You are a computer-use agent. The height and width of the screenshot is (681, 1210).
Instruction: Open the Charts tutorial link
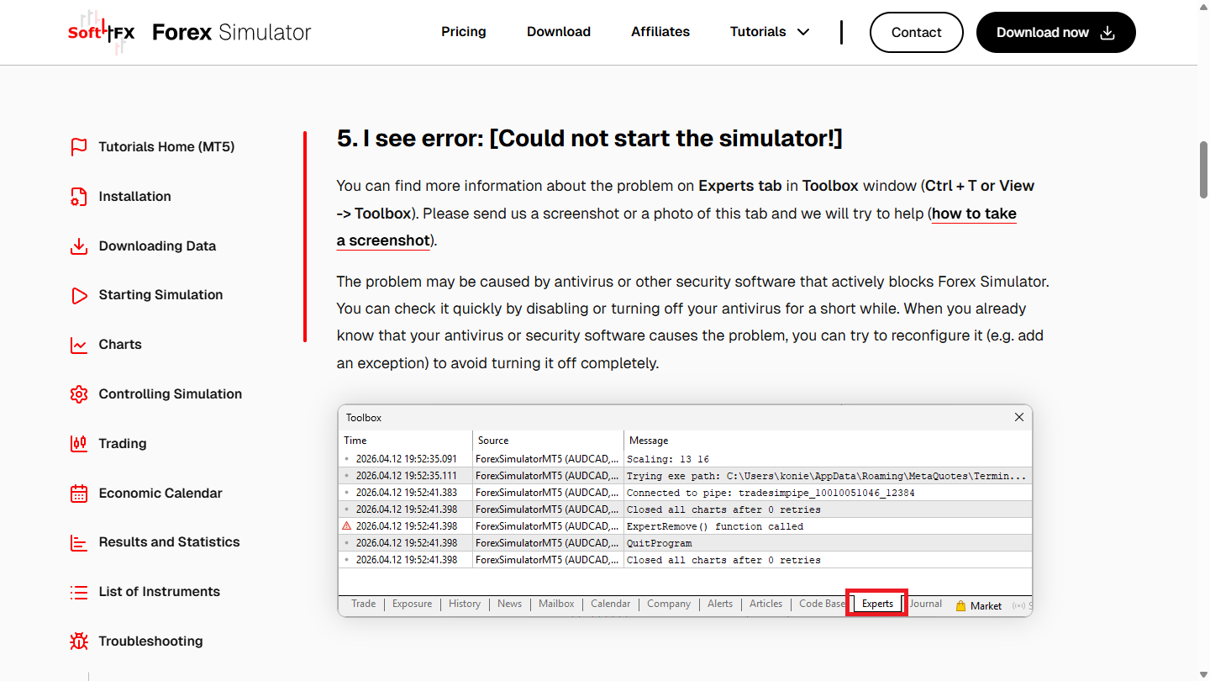coord(120,345)
